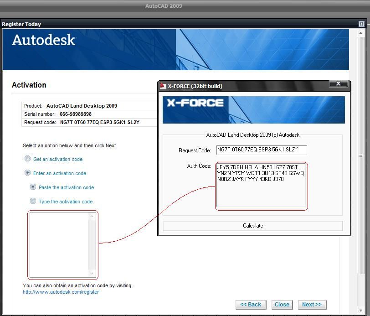Select 'Enter an activation code' radio button

pyautogui.click(x=28, y=173)
